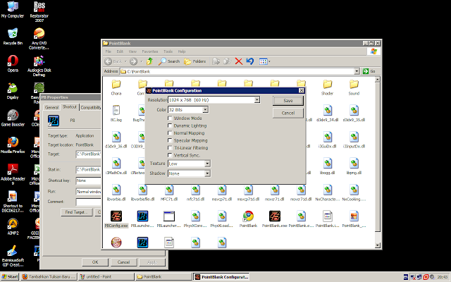Open Mozilla Firefox desktop shortcut
Viewport: 451px width, 282px height.
[13, 145]
